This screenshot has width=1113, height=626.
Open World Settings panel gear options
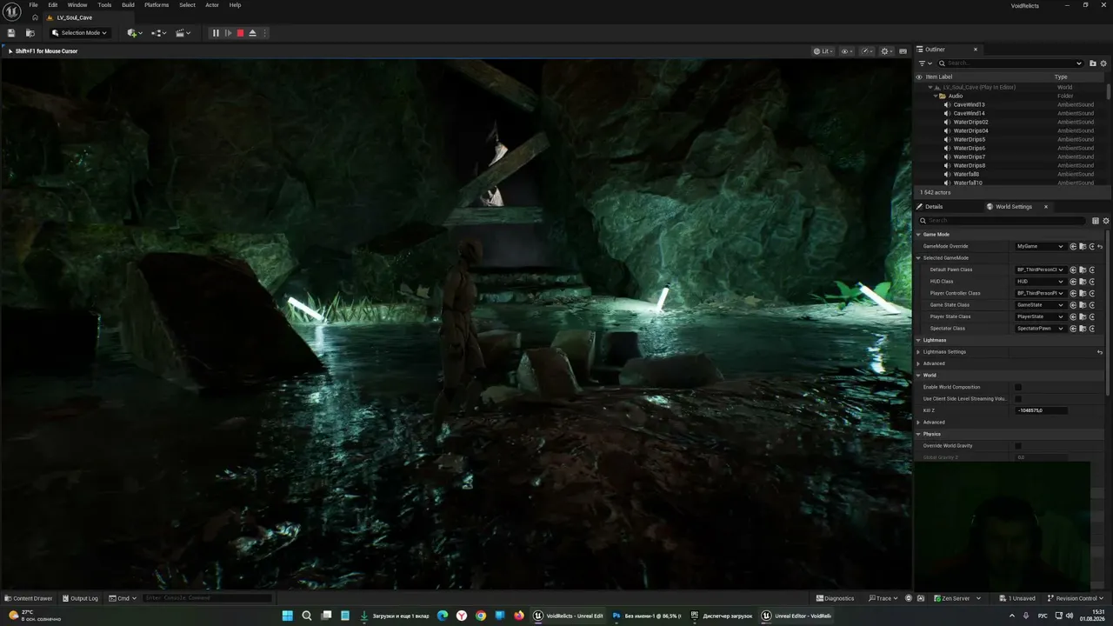[x=1106, y=221]
